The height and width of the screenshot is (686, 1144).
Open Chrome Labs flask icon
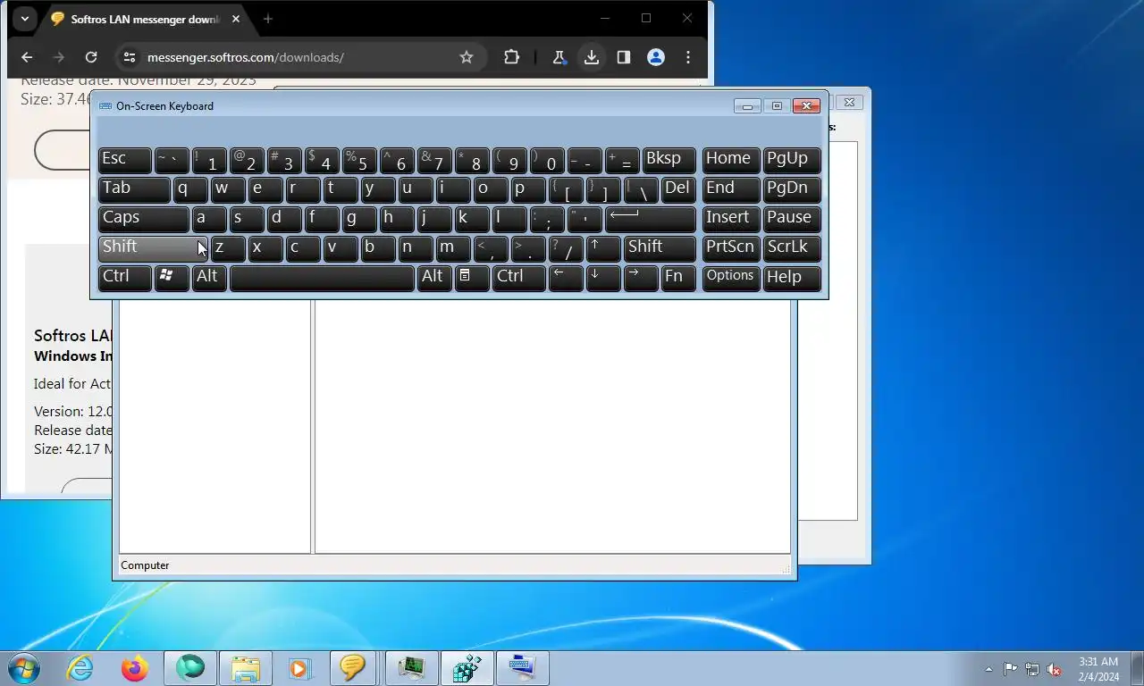[559, 57]
